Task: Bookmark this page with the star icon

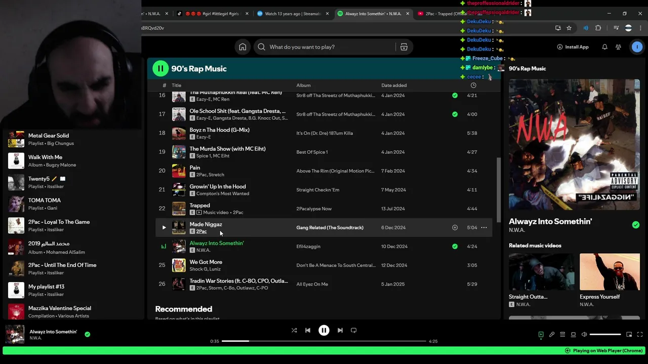Action: 569,28
